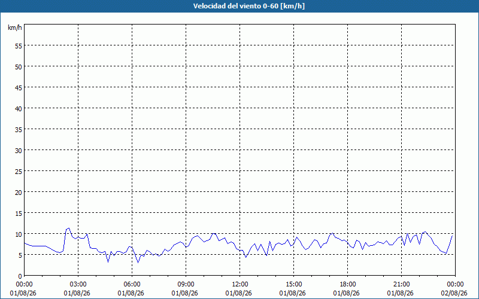Click the 02/08/26 date label
The height and width of the screenshot is (299, 479).
tap(454, 293)
